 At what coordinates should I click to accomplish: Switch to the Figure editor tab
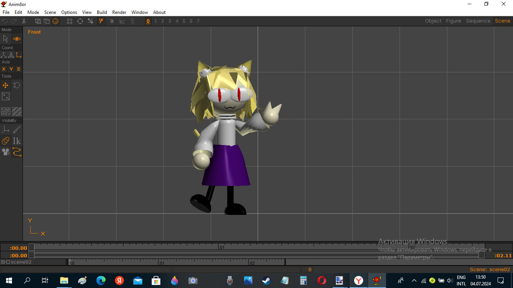453,21
